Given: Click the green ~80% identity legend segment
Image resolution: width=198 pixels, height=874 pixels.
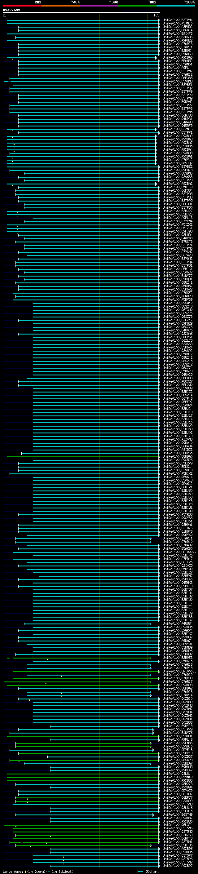Looking at the screenshot, I should (x=137, y=6).
